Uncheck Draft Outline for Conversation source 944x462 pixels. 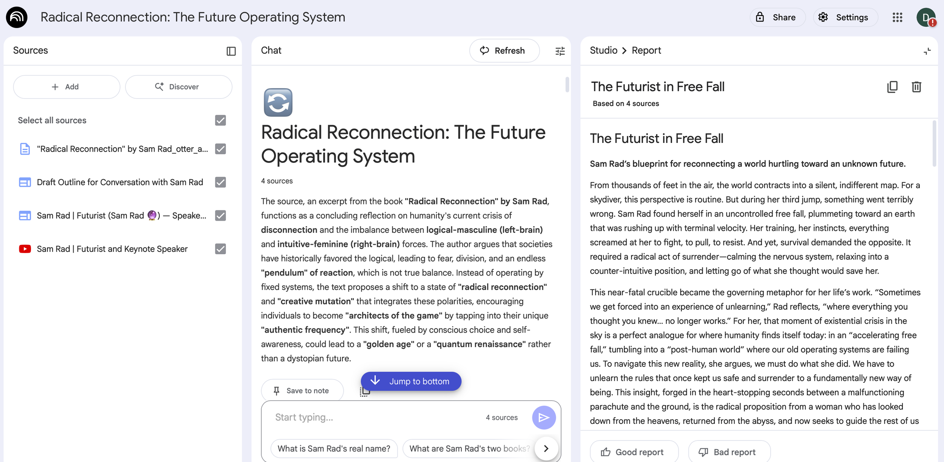click(x=220, y=182)
